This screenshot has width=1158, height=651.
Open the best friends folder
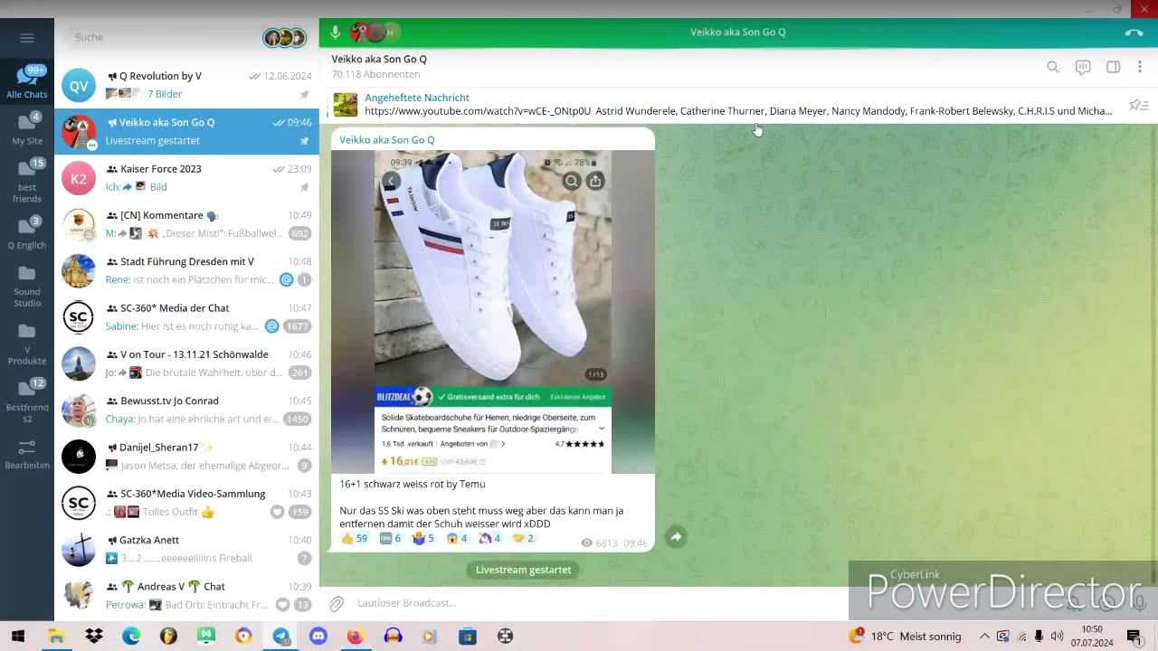[x=27, y=181]
